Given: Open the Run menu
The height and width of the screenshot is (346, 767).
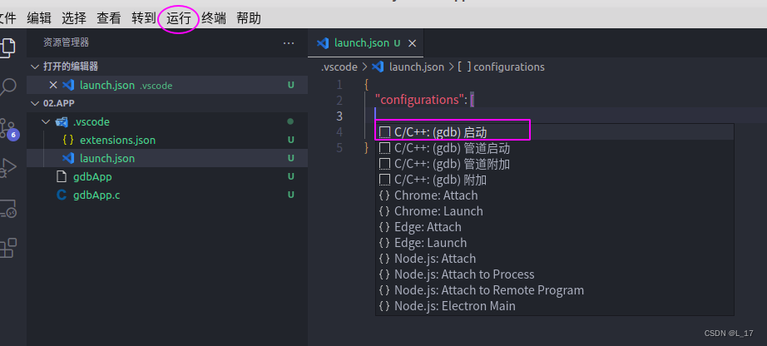Looking at the screenshot, I should 178,17.
